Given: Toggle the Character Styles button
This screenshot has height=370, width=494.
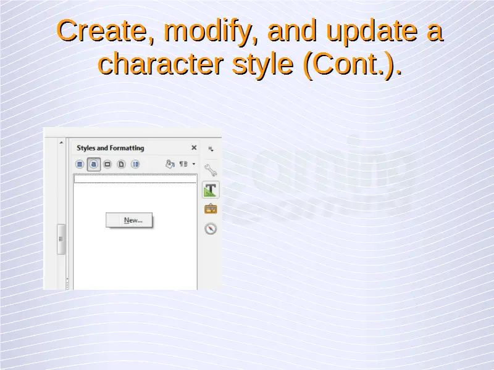Looking at the screenshot, I should [x=93, y=164].
